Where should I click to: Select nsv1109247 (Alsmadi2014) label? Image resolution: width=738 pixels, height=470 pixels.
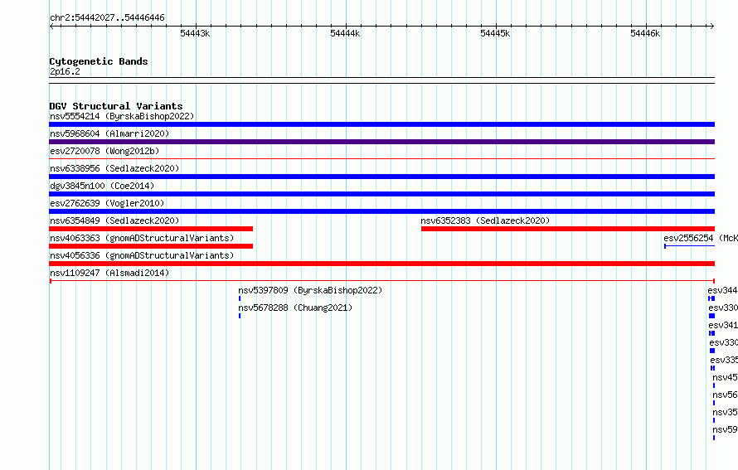pyautogui.click(x=109, y=273)
